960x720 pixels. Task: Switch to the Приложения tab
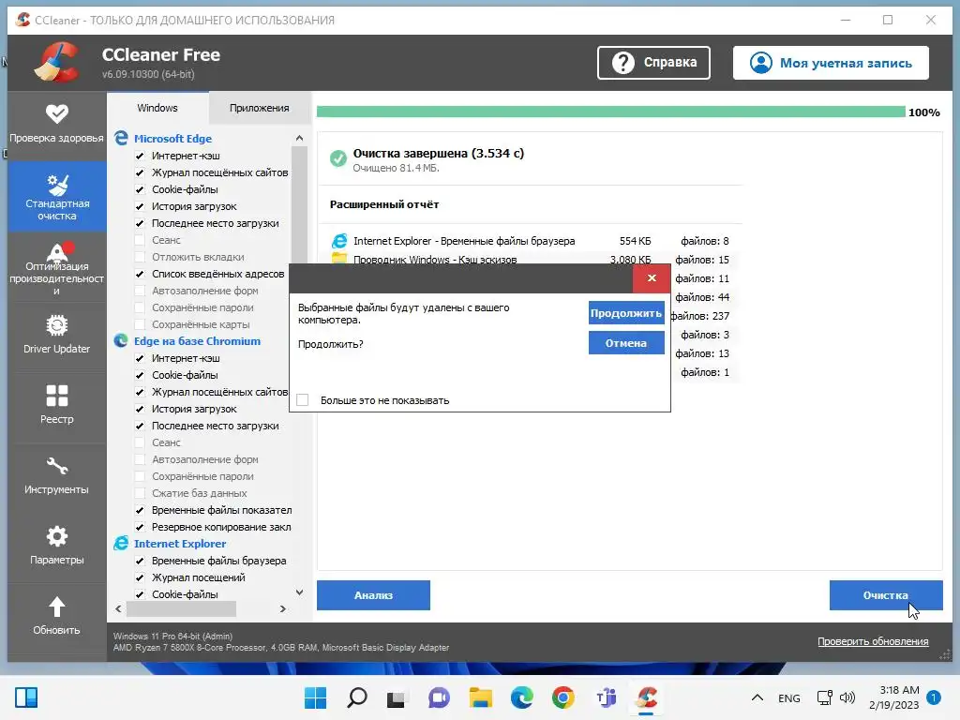(260, 108)
